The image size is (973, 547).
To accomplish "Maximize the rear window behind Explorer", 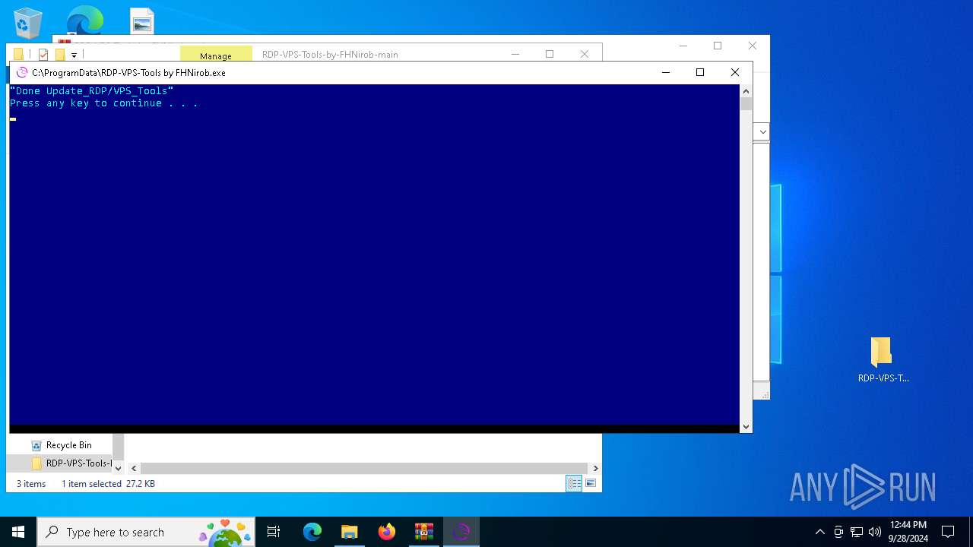I will tap(718, 46).
